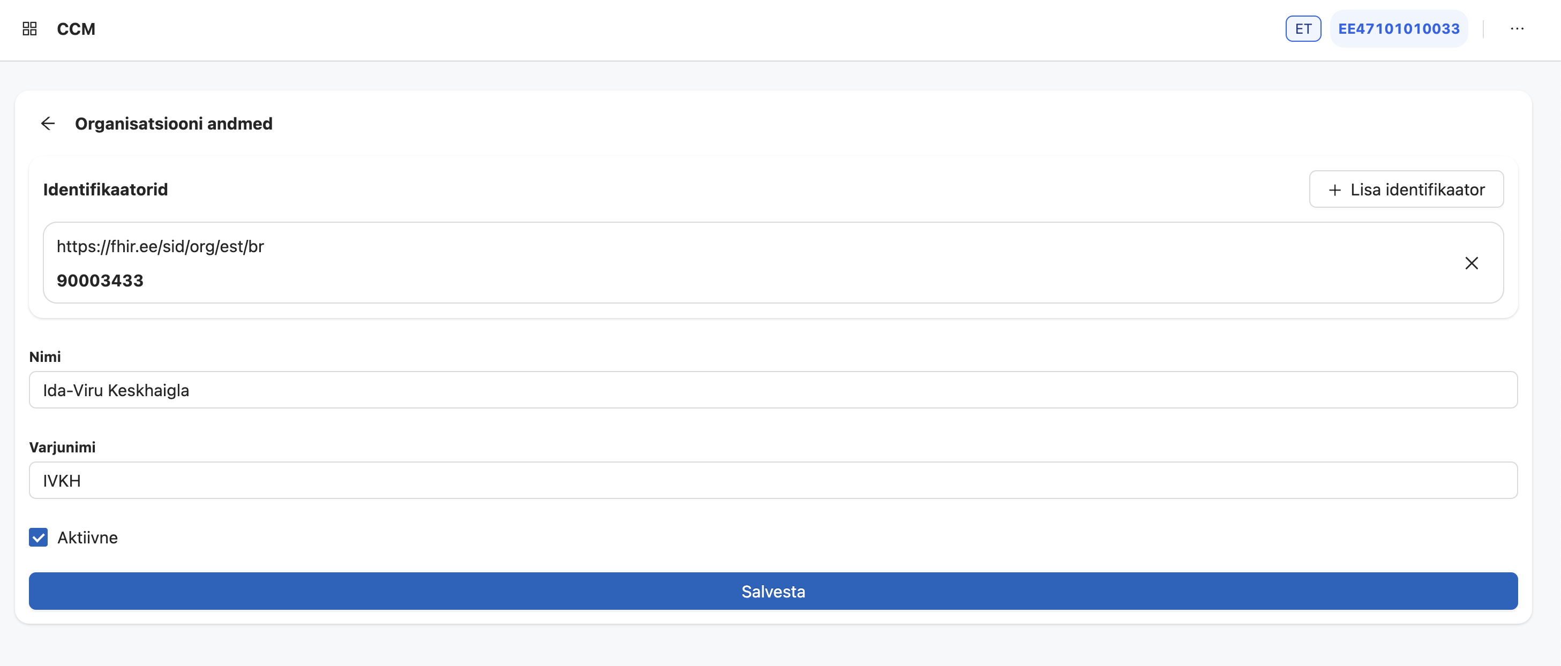The image size is (1561, 666).
Task: Remove the identifier using the X icon
Action: (1472, 263)
